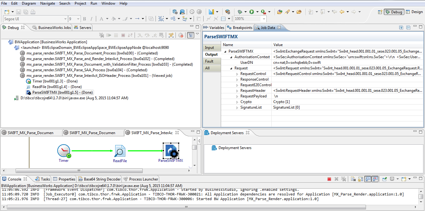Click the open-folder icon in main toolbar
The width and height of the screenshot is (425, 211).
click(x=299, y=12)
